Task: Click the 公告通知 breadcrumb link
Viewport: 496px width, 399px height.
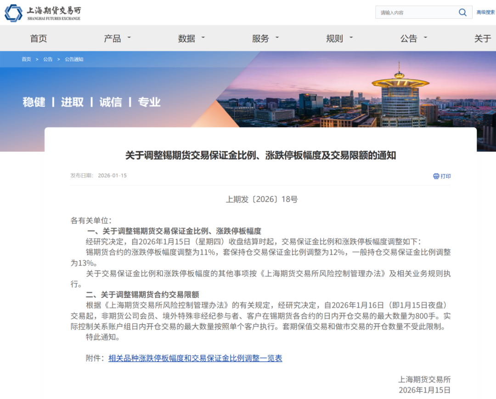Action: click(74, 59)
